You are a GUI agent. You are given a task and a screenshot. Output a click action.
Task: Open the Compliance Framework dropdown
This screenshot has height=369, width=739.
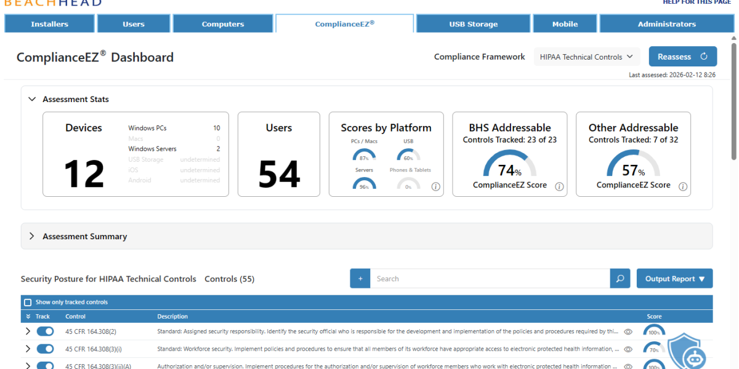coord(586,56)
